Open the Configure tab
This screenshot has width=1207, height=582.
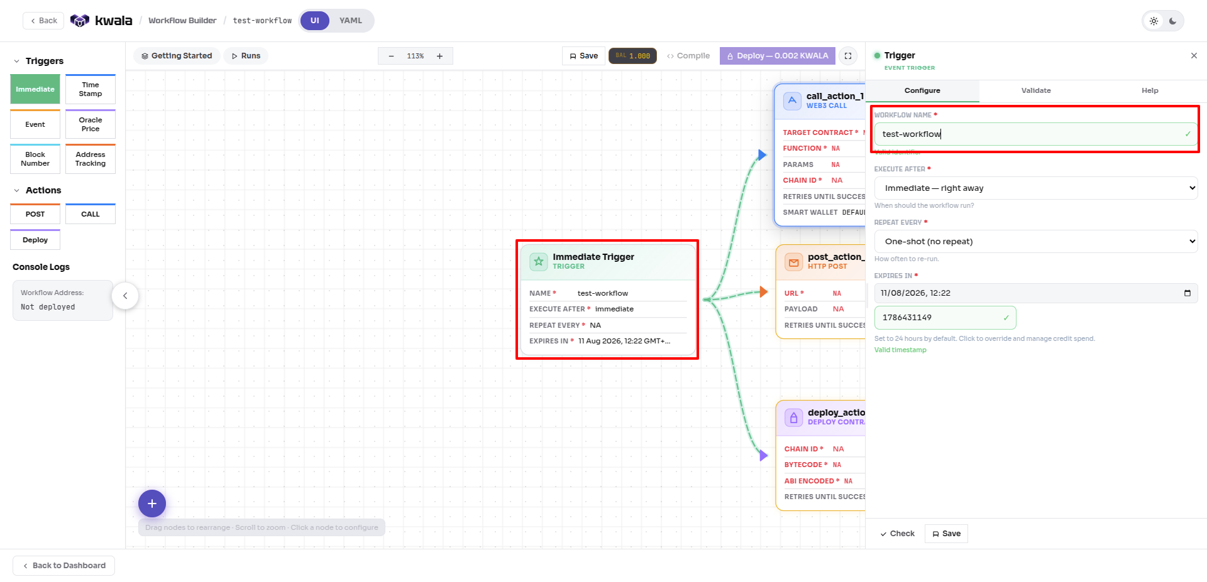coord(922,90)
